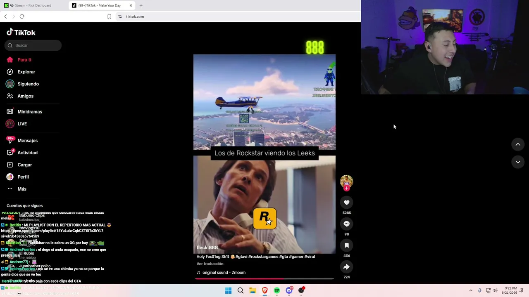Open the Perfil avatar icon
Viewport: 529px width, 297px height.
[10, 177]
